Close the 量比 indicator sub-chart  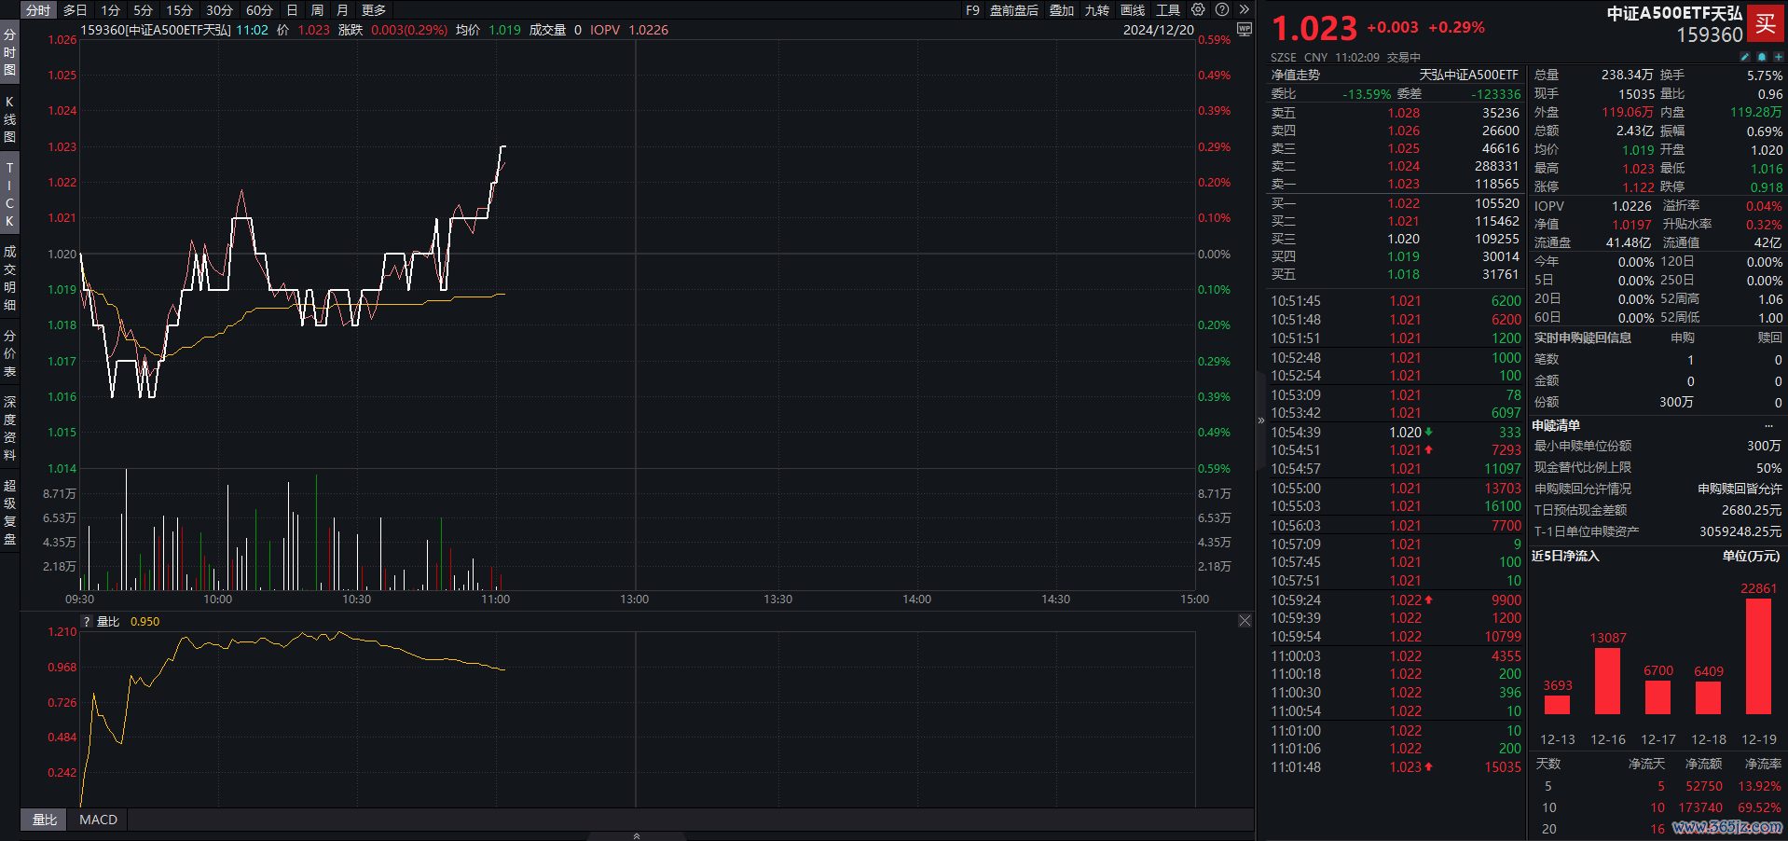[x=1245, y=621]
